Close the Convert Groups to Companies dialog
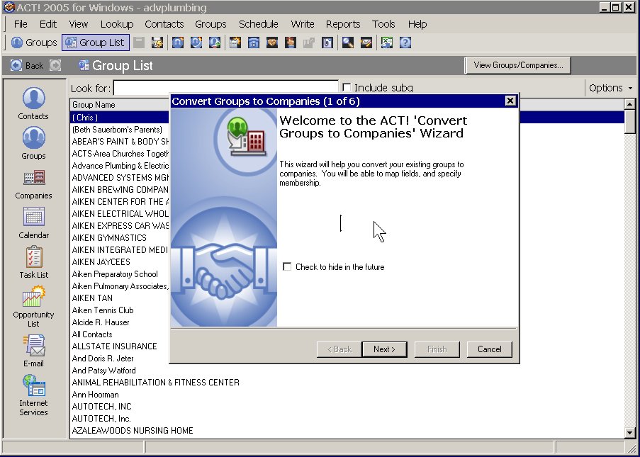 point(510,101)
